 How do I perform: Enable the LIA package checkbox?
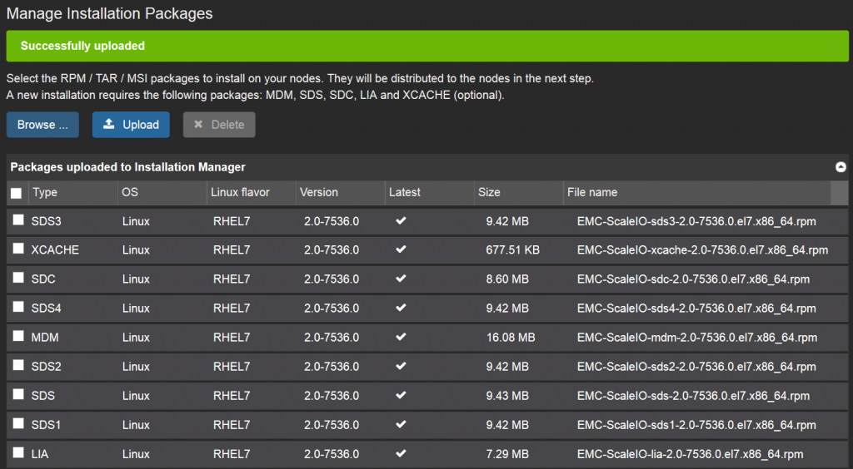tap(18, 452)
